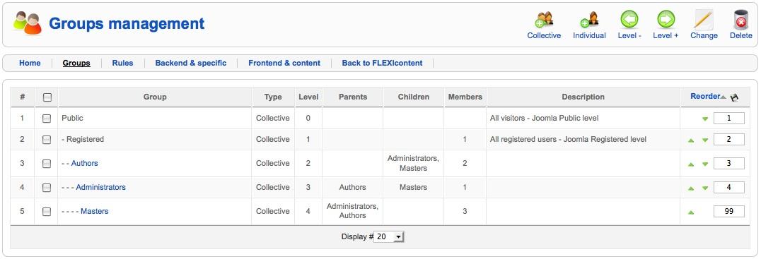761x259 pixels.
Task: Open the Display # dropdown
Action: point(389,236)
